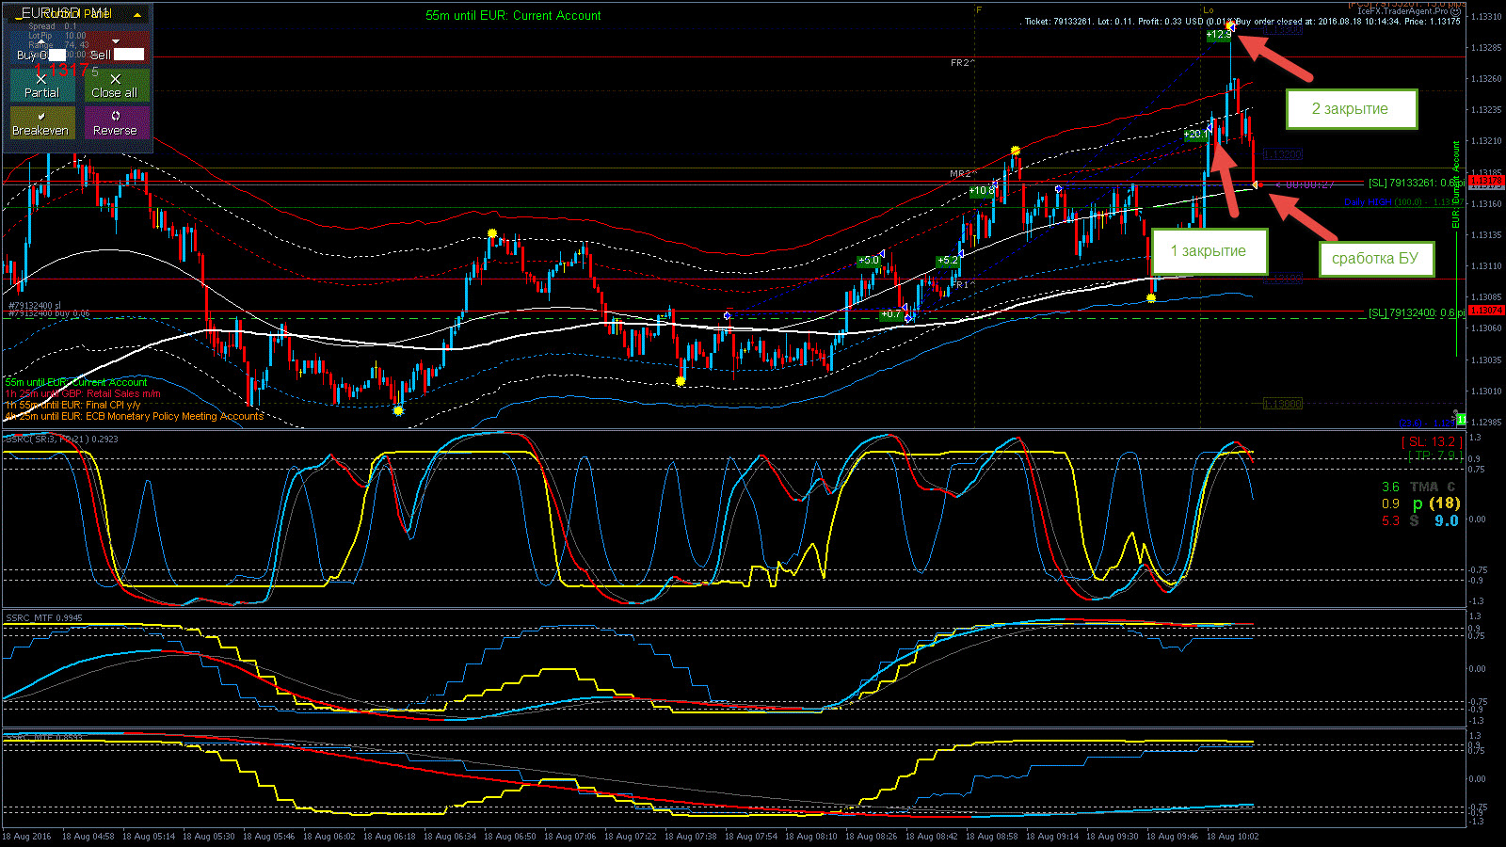1506x847 pixels.
Task: Click the #79132400 buy 0.06 order label
Action: coord(48,313)
